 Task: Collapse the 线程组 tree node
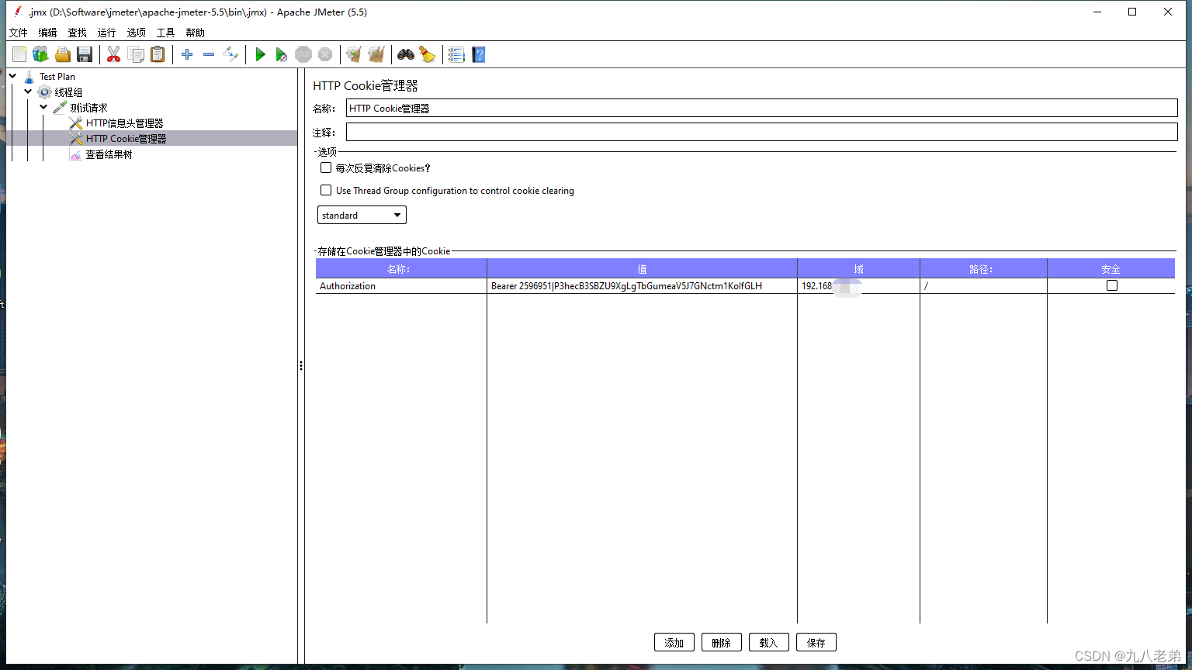(29, 92)
